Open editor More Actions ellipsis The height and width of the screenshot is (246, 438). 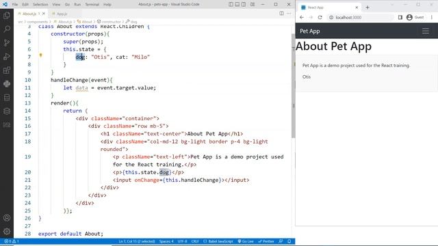tap(289, 14)
